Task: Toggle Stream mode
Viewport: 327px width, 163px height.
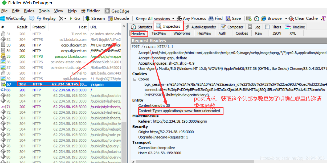Action: (95, 18)
